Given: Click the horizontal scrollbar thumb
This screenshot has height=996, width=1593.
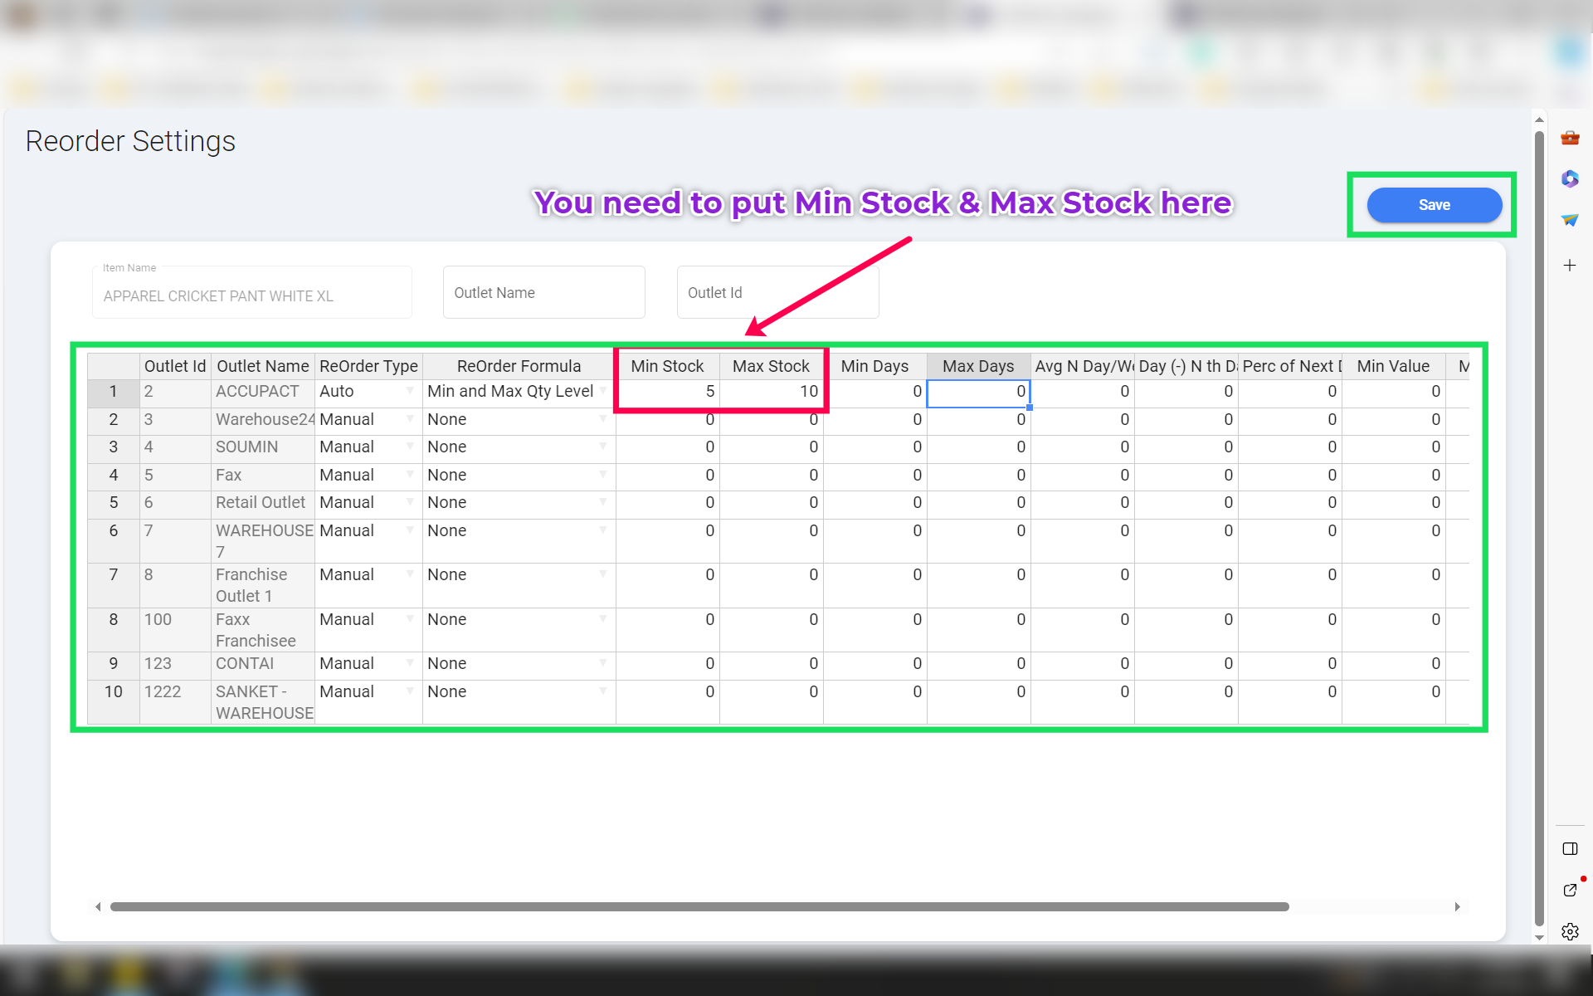Looking at the screenshot, I should [699, 906].
